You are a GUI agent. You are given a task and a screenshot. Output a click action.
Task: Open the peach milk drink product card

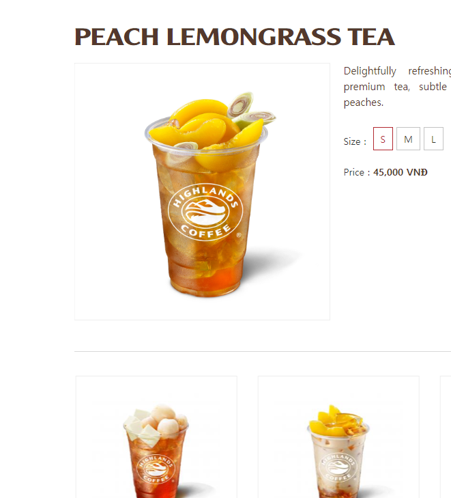pyautogui.click(x=338, y=437)
